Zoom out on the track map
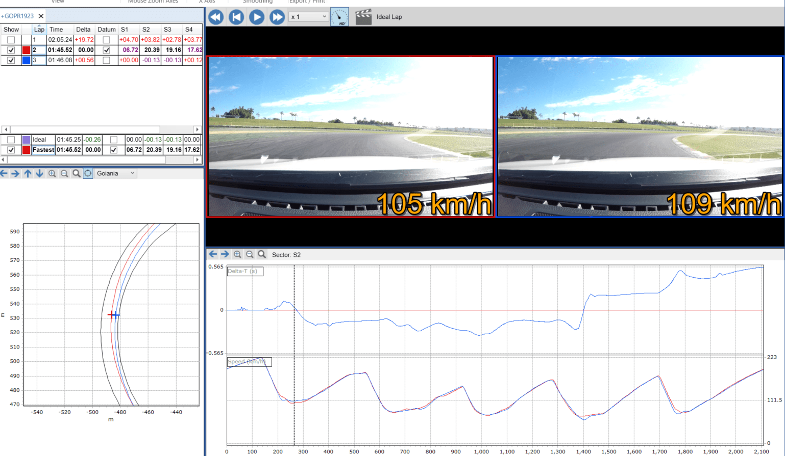The width and height of the screenshot is (785, 456). tap(64, 173)
